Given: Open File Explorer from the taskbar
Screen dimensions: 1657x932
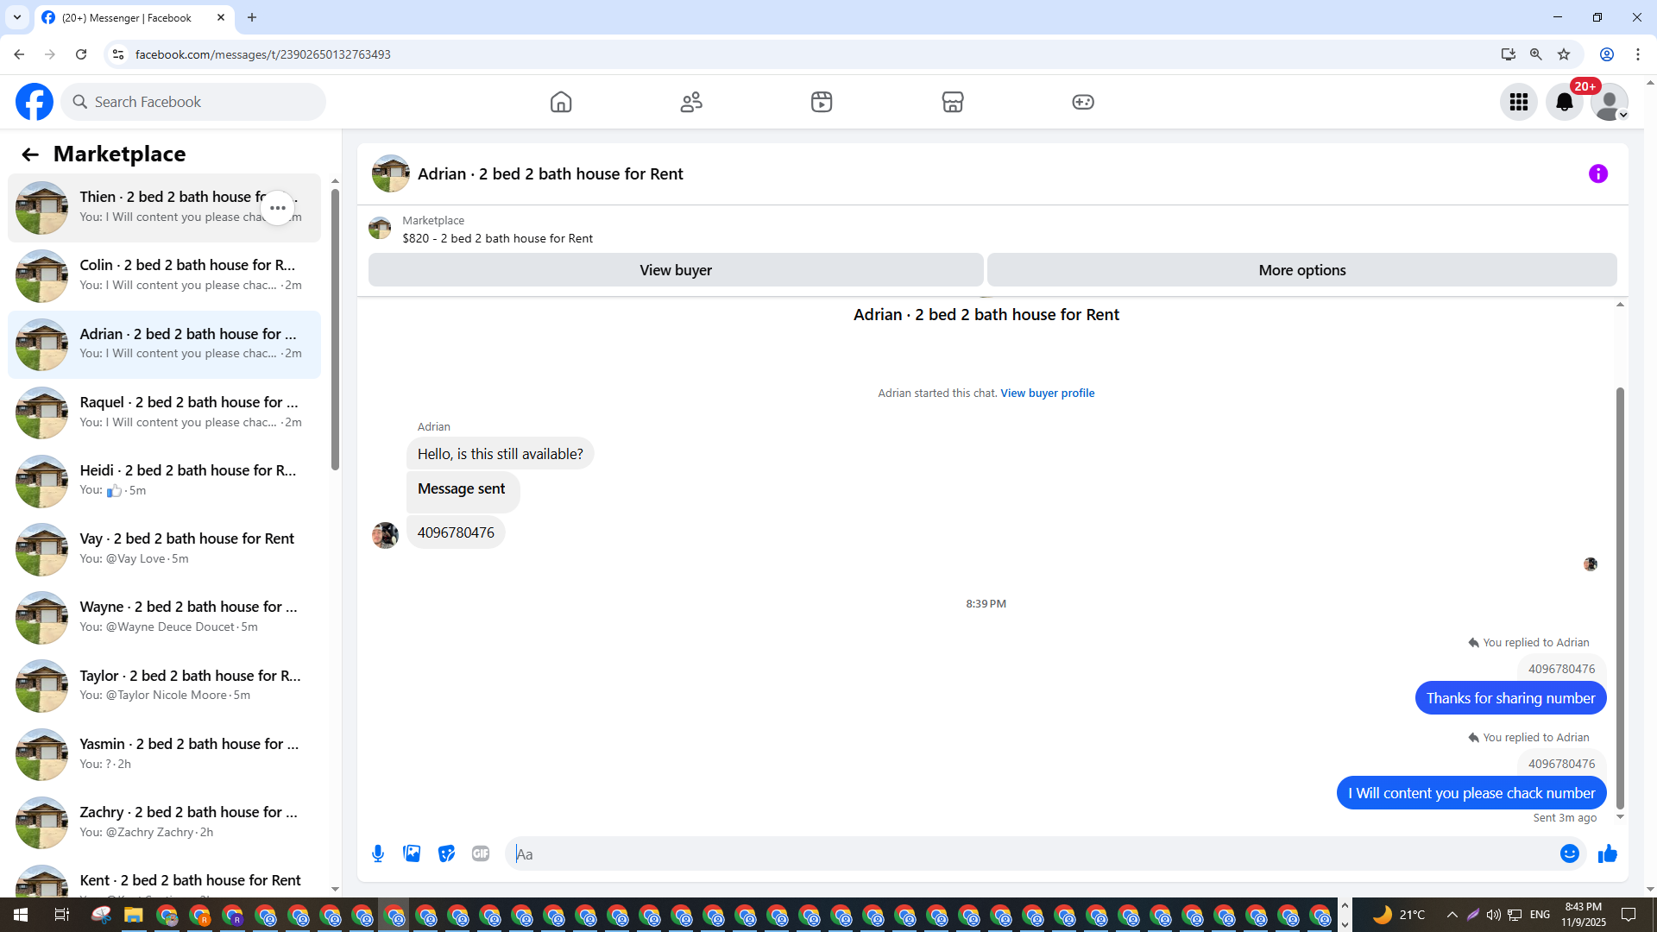Looking at the screenshot, I should [133, 915].
